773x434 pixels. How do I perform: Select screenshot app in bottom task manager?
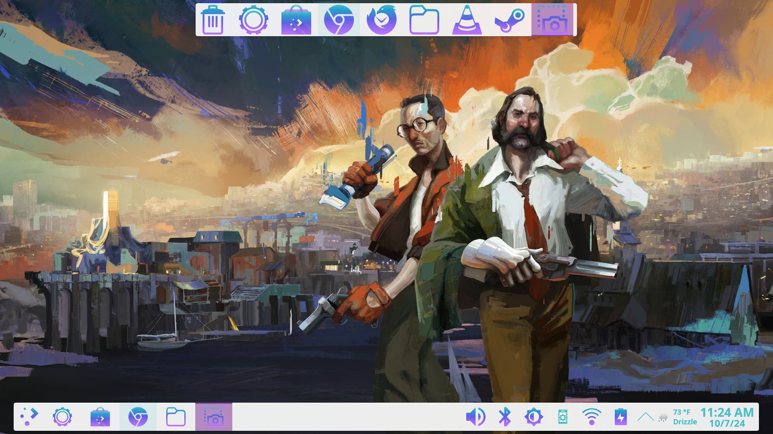pos(214,417)
